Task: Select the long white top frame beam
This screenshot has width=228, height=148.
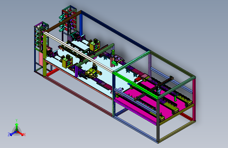Action: coord(79,52)
